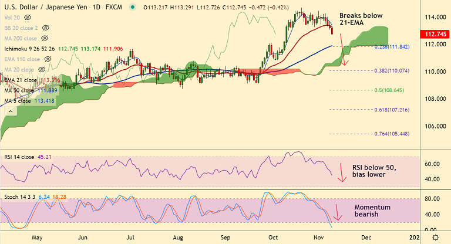The image size is (451, 244).
Task: Change the 1D timeframe label
Action: [x=96, y=7]
